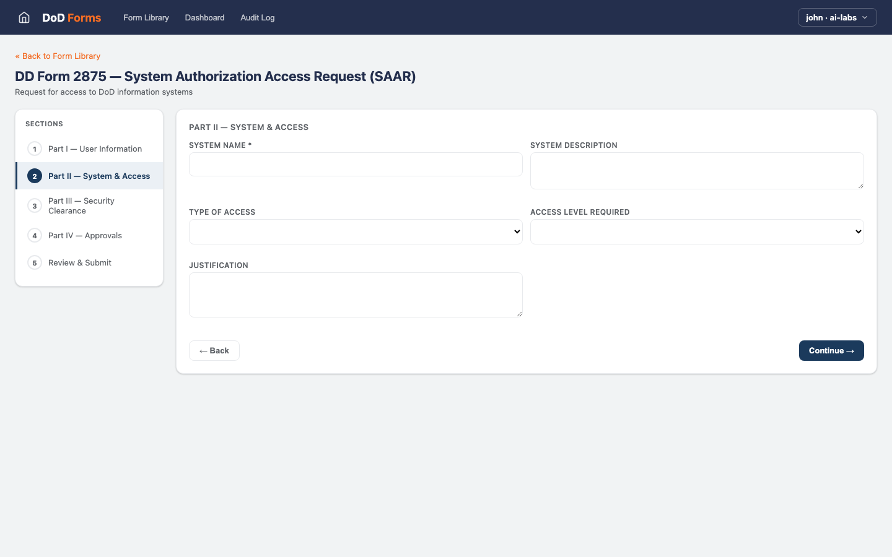Click the Continue button
892x557 pixels.
pyautogui.click(x=831, y=350)
